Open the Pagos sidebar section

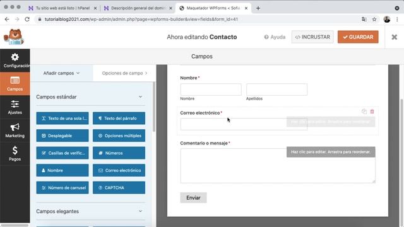pos(15,154)
